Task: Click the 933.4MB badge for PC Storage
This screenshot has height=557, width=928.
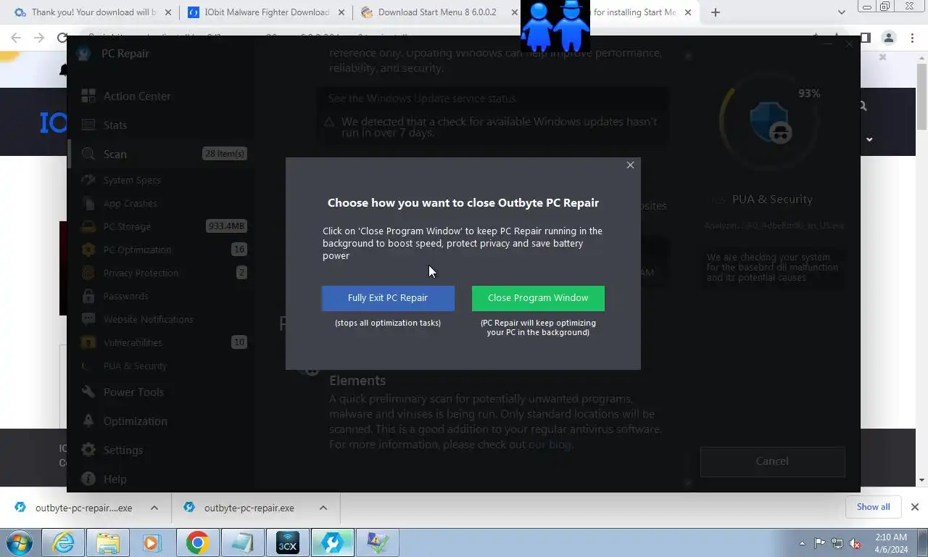Action: coord(227,226)
